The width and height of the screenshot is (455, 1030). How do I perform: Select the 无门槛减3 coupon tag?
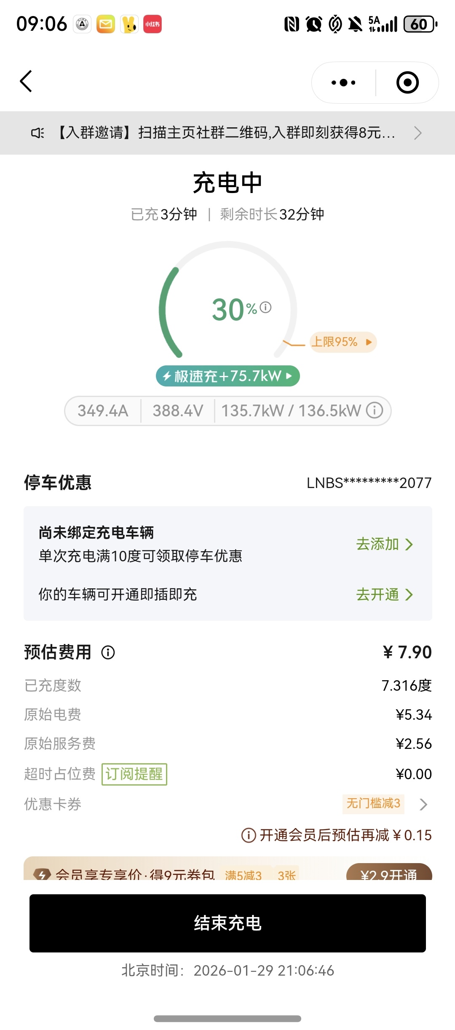(x=373, y=803)
